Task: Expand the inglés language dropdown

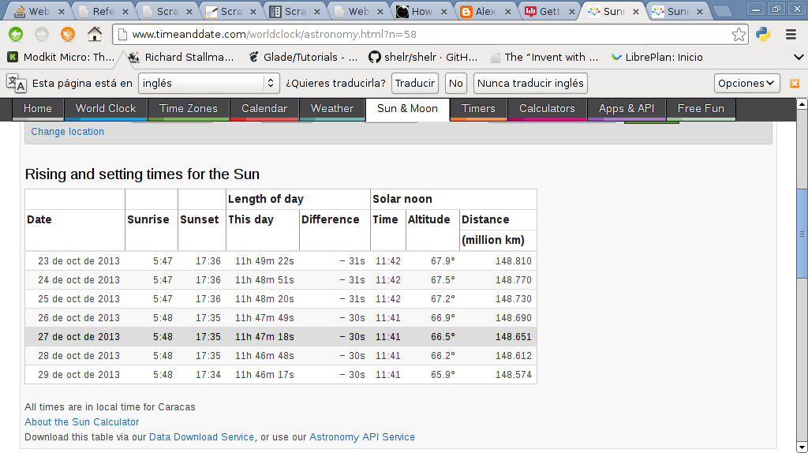Action: pyautogui.click(x=209, y=83)
